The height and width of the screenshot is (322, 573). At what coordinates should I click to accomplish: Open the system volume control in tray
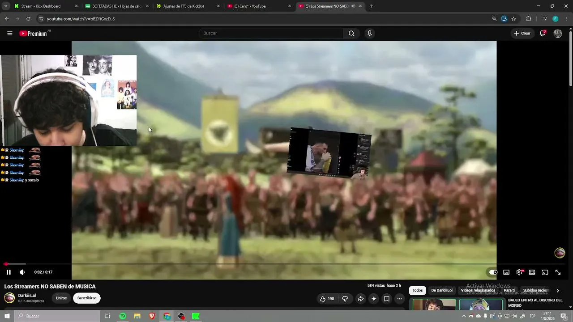(515, 316)
